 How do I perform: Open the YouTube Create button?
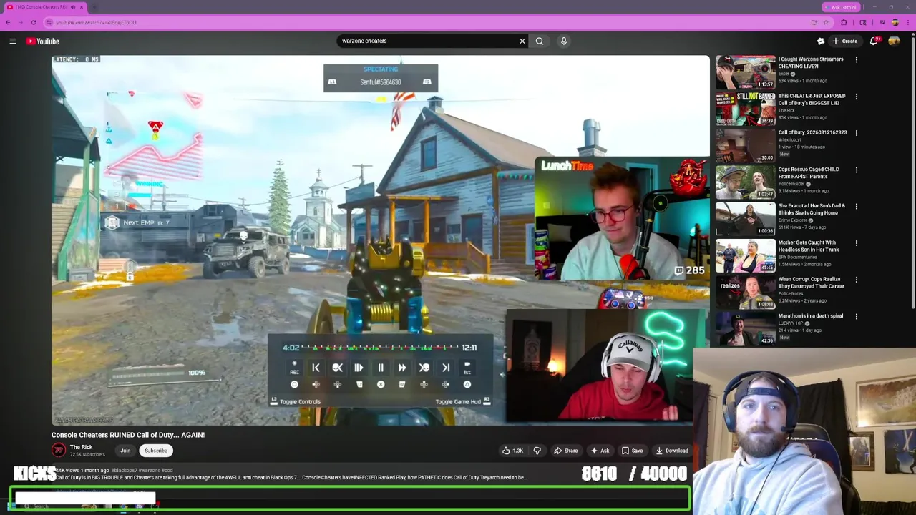[x=845, y=41]
